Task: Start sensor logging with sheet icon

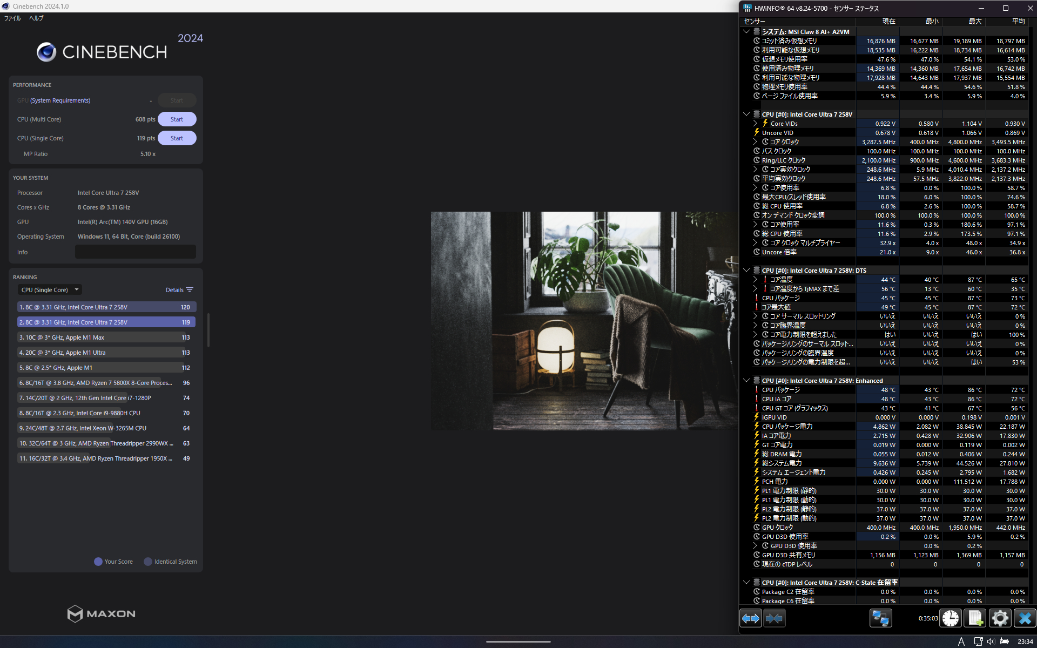Action: [975, 618]
